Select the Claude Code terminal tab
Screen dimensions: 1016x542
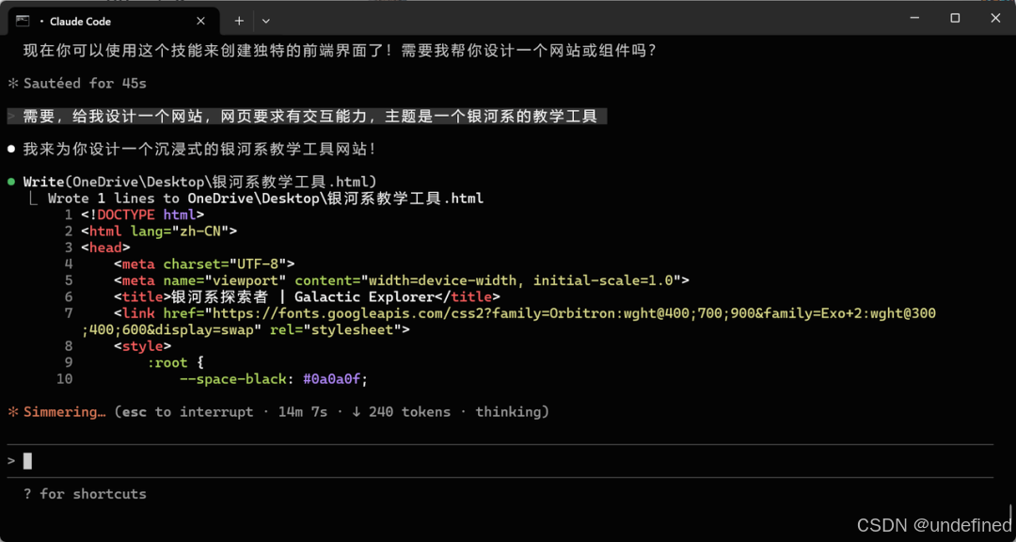point(113,22)
